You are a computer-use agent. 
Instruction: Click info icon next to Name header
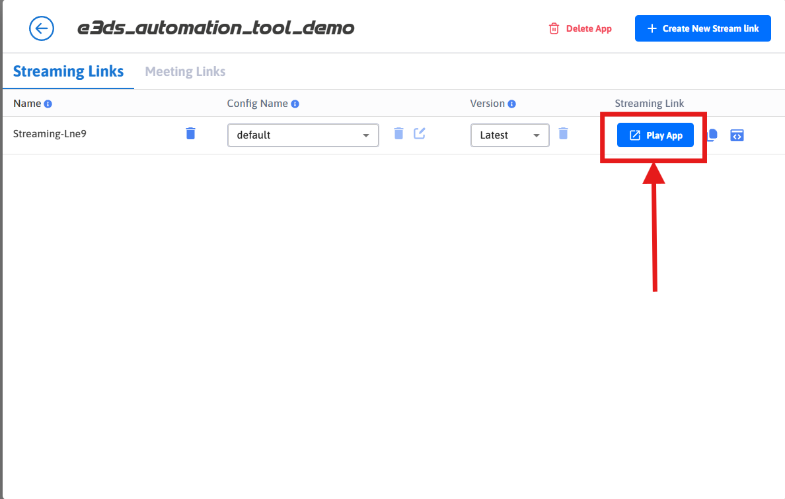(x=48, y=104)
